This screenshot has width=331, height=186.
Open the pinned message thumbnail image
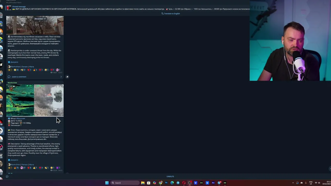pyautogui.click(x=9, y=8)
